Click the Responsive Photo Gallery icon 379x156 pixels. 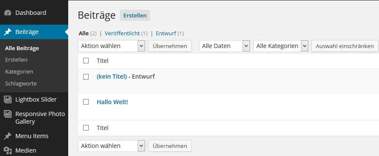click(8, 114)
